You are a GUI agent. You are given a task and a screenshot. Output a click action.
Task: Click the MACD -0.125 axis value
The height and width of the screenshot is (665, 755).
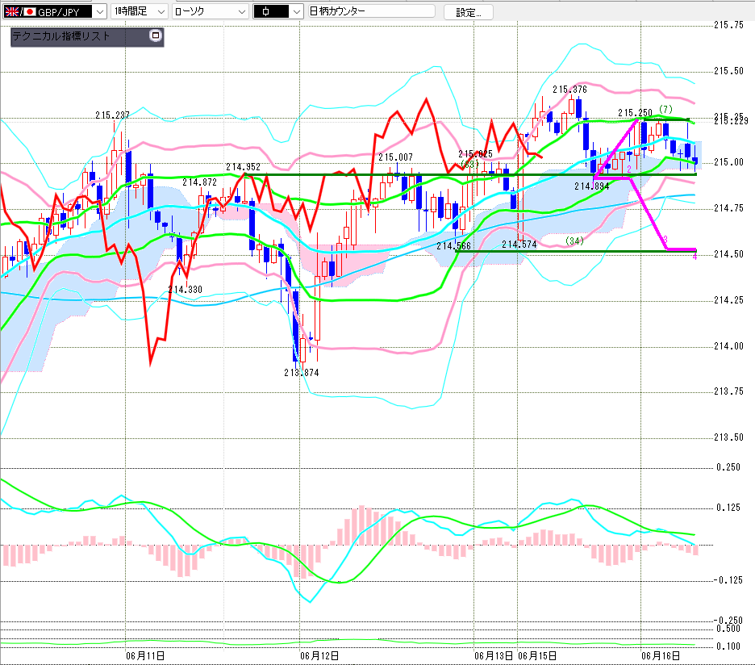tap(728, 580)
